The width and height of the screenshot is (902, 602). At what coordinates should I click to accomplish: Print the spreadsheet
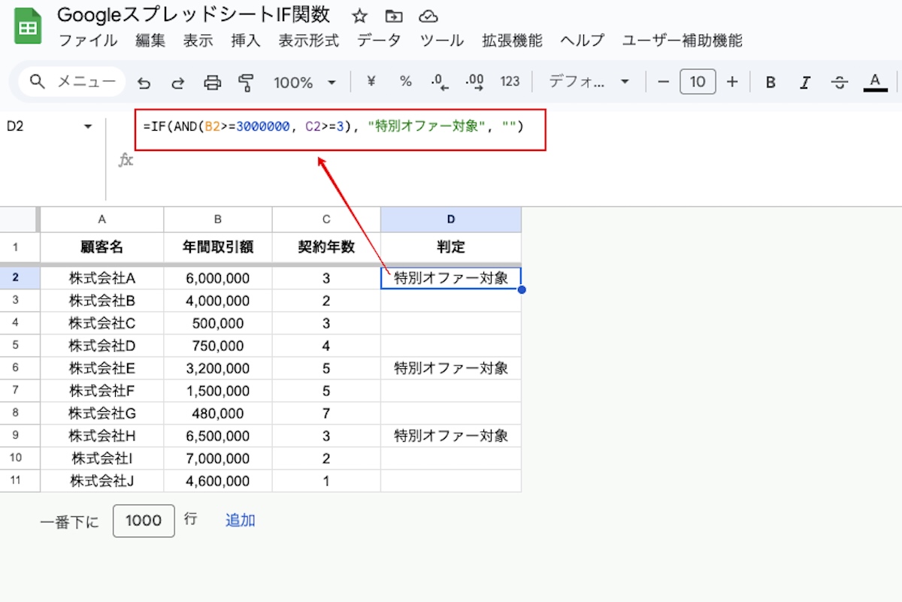[x=213, y=82]
